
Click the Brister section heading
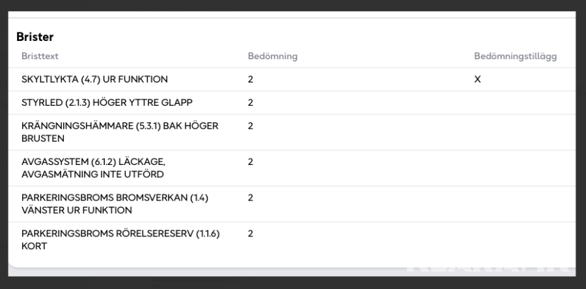coord(35,37)
